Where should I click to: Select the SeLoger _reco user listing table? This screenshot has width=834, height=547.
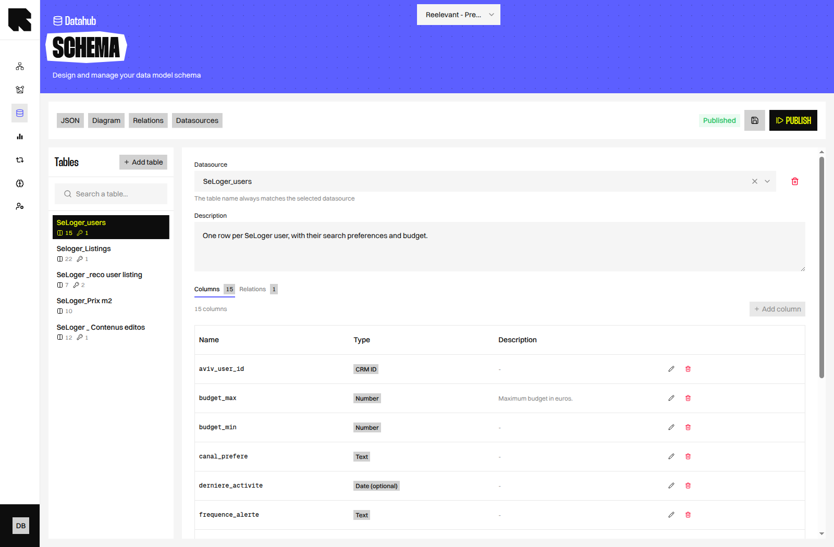point(111,279)
